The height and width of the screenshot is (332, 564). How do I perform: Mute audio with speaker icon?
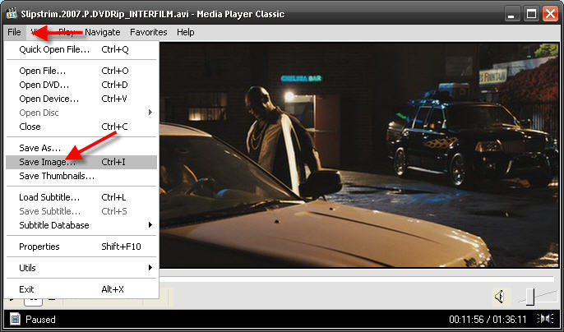[x=499, y=297]
